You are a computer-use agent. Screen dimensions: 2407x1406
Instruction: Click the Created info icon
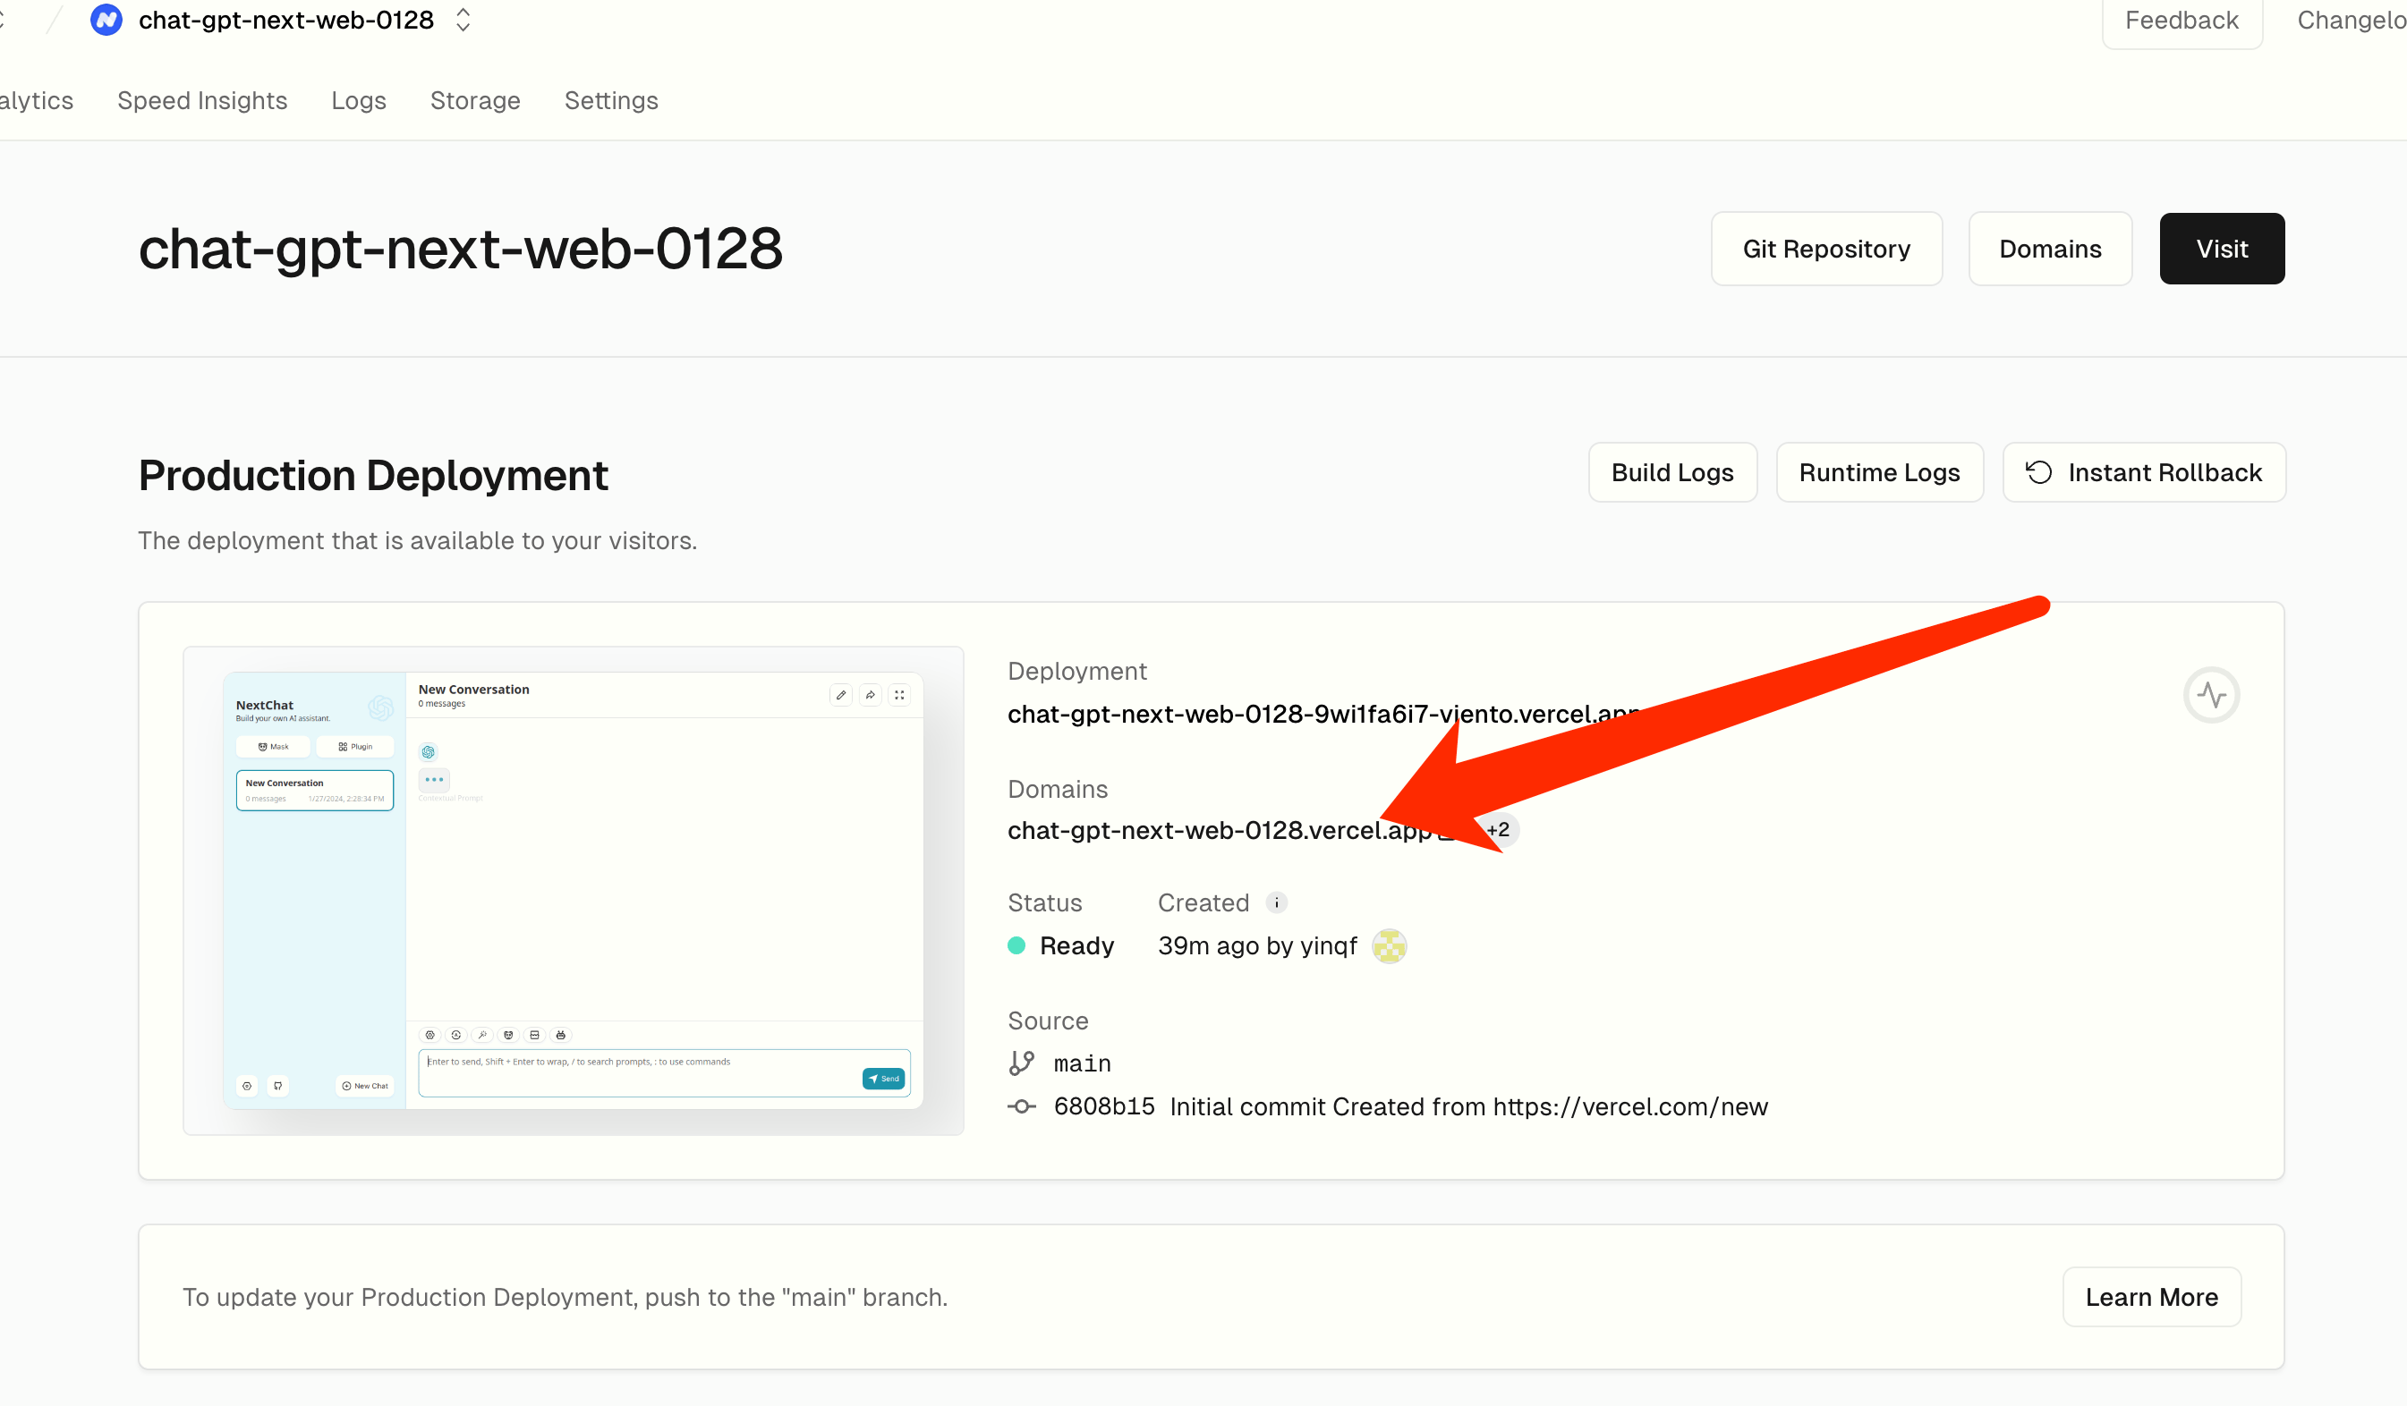point(1276,902)
